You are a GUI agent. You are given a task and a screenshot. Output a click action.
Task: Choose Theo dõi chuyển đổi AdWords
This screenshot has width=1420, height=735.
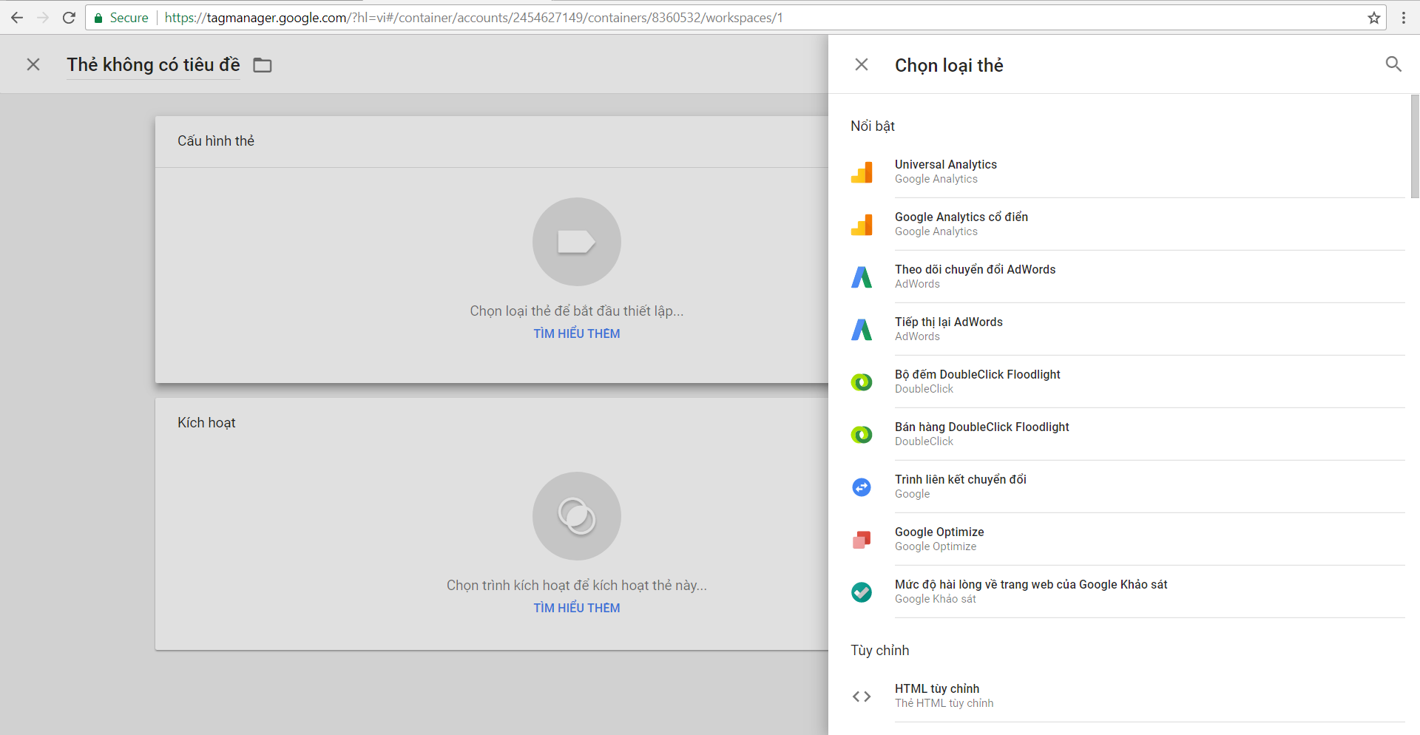tap(1127, 277)
